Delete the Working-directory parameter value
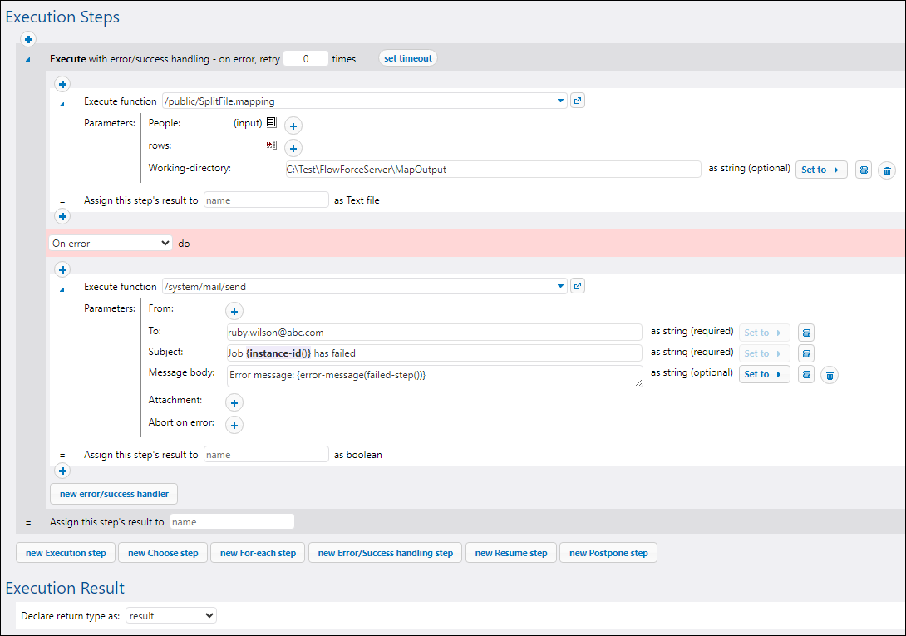The height and width of the screenshot is (636, 906). tap(887, 170)
